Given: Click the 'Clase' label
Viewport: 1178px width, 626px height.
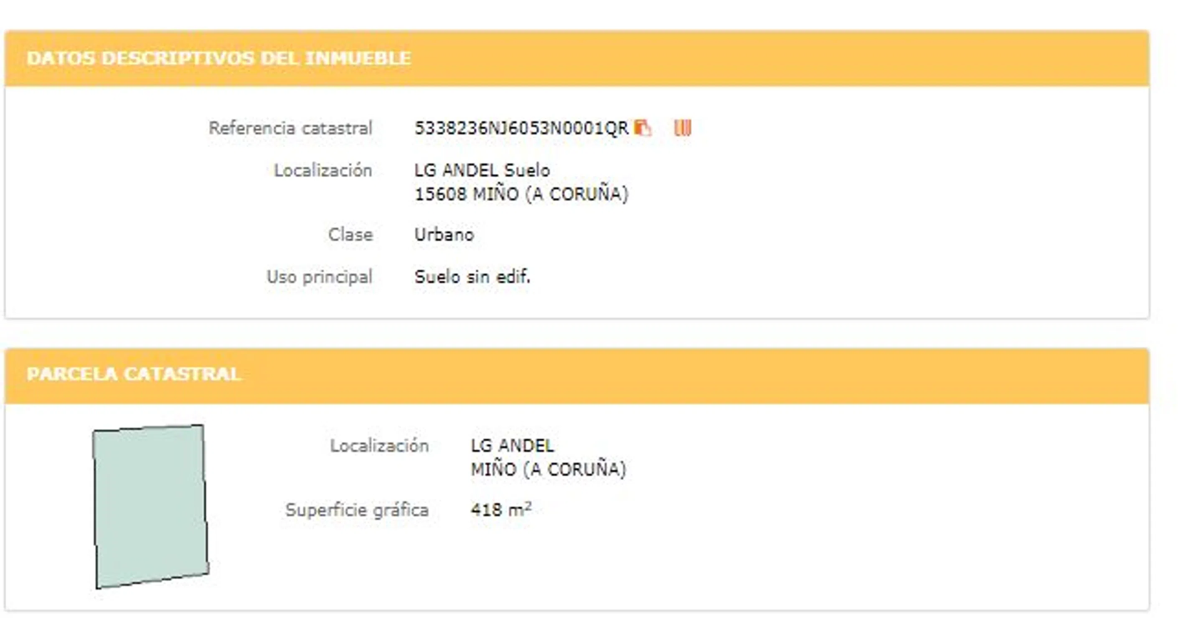Looking at the screenshot, I should coord(350,235).
